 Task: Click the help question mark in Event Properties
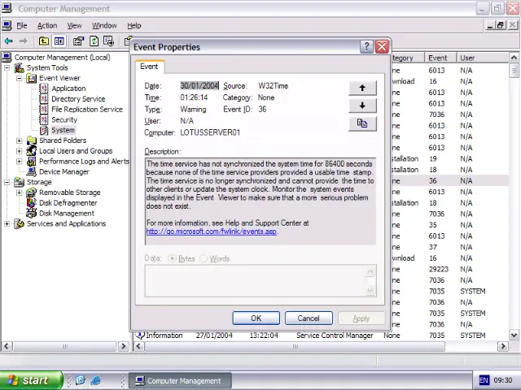(x=366, y=47)
